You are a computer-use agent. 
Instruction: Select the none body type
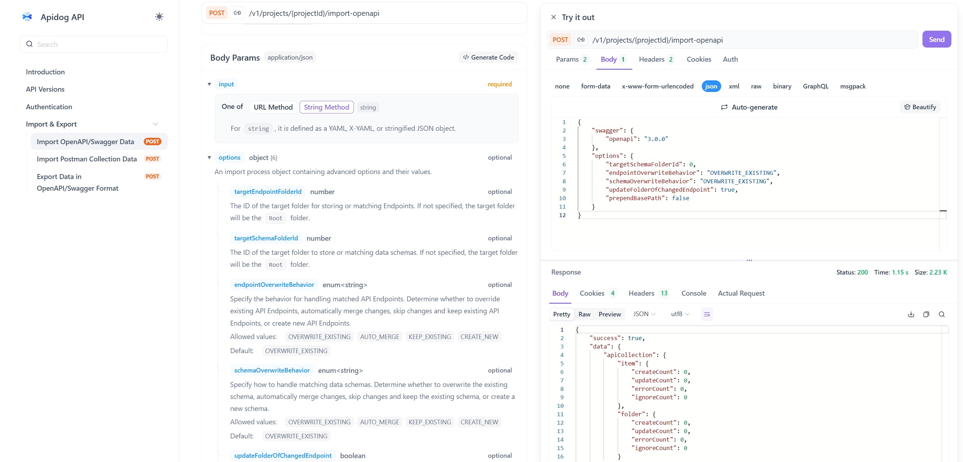tap(562, 86)
